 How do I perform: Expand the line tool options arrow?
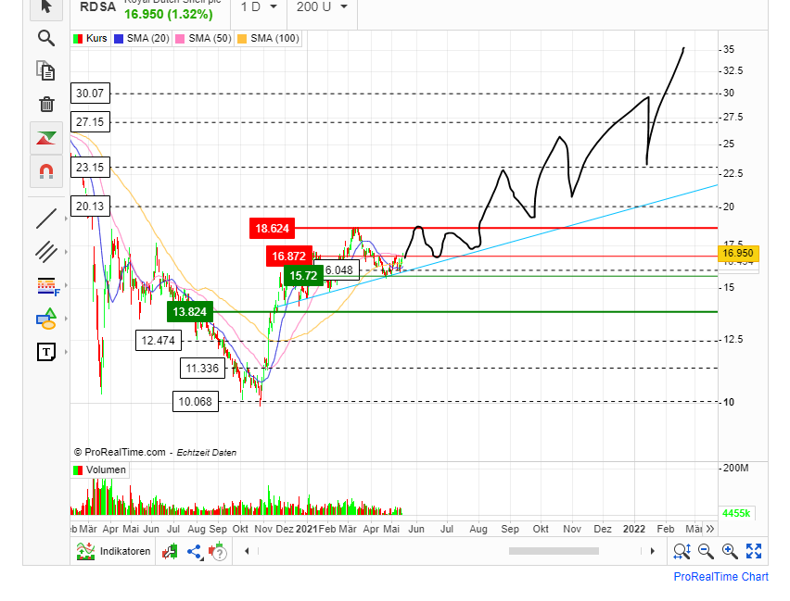66,219
